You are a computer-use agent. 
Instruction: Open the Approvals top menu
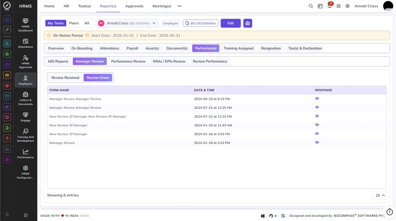point(134,6)
